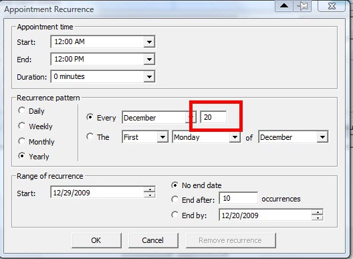The height and width of the screenshot is (259, 353).
Task: Click the Cancel button
Action: click(x=153, y=240)
